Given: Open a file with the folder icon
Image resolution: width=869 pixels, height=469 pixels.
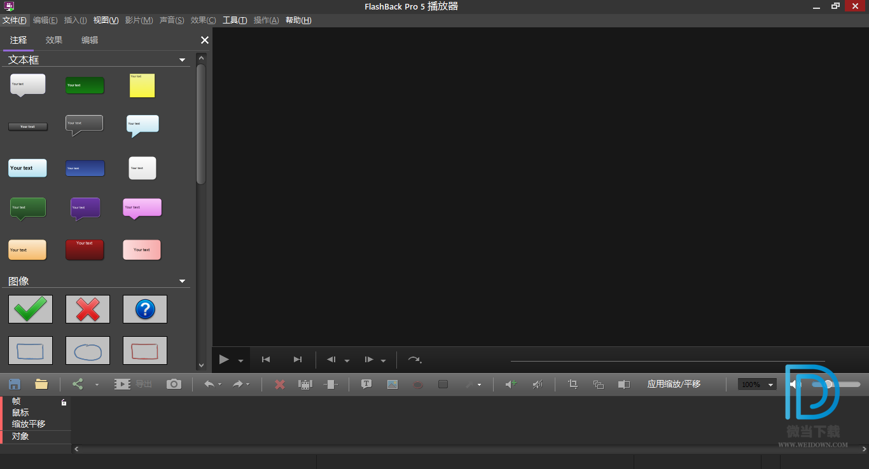Looking at the screenshot, I should pos(41,384).
